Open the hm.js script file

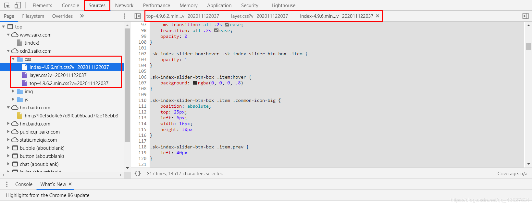point(71,116)
